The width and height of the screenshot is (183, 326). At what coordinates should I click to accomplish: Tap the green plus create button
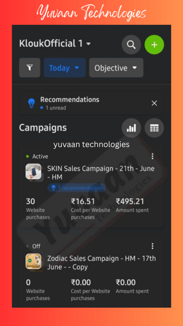point(154,45)
